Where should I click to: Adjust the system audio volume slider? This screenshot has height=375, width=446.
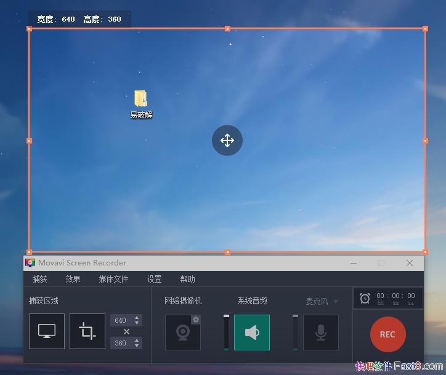[227, 333]
